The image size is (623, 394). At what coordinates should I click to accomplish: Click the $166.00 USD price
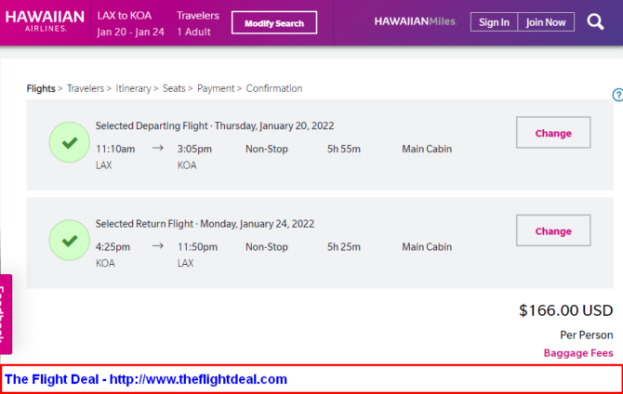click(565, 310)
